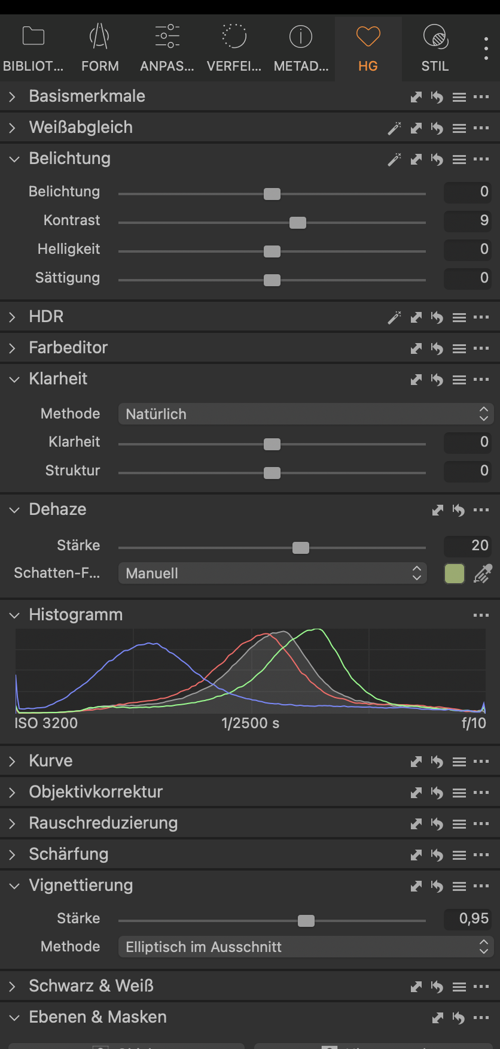Image resolution: width=500 pixels, height=1049 pixels.
Task: Switch to the Stil tool tab
Action: click(435, 48)
